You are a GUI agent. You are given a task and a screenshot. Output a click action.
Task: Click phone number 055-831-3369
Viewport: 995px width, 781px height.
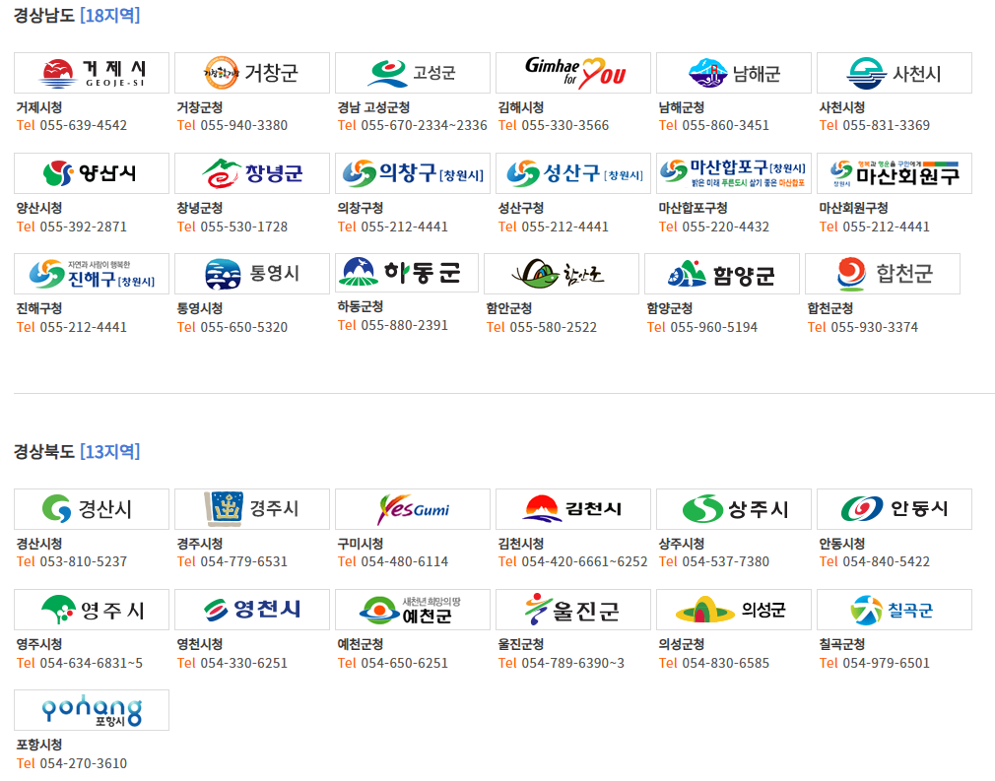886,126
